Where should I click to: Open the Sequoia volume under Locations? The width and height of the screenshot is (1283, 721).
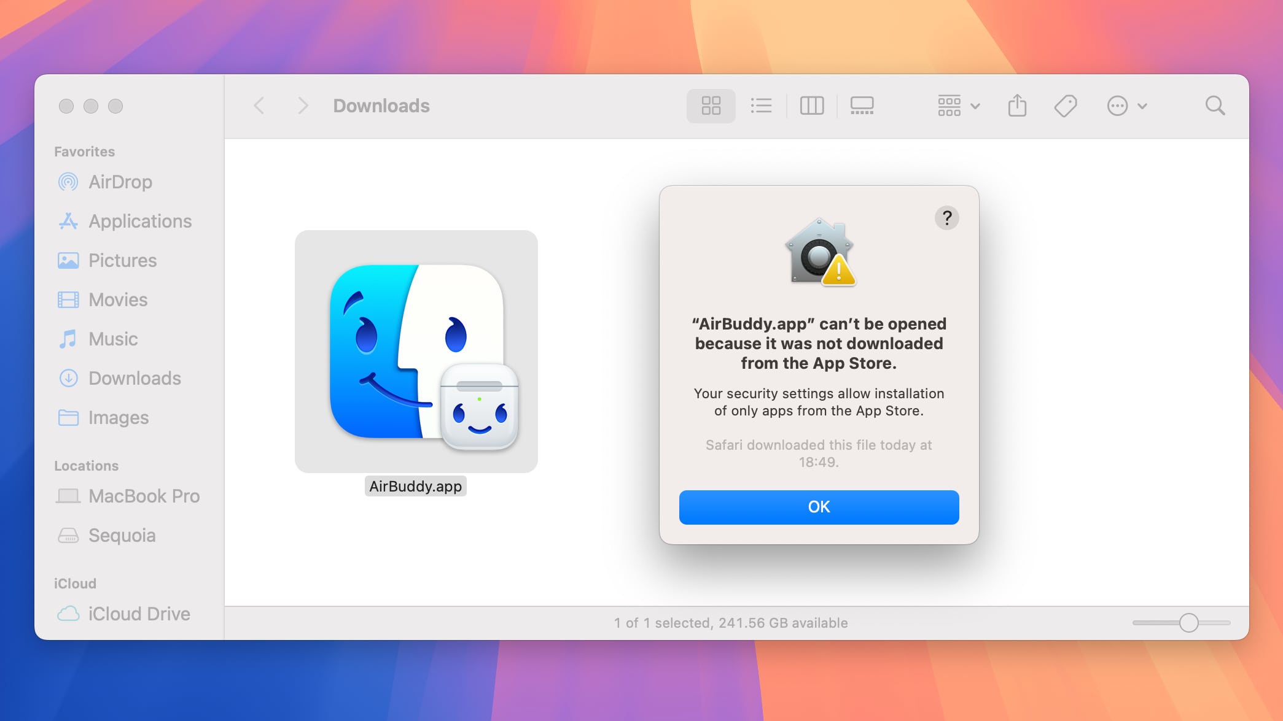122,535
